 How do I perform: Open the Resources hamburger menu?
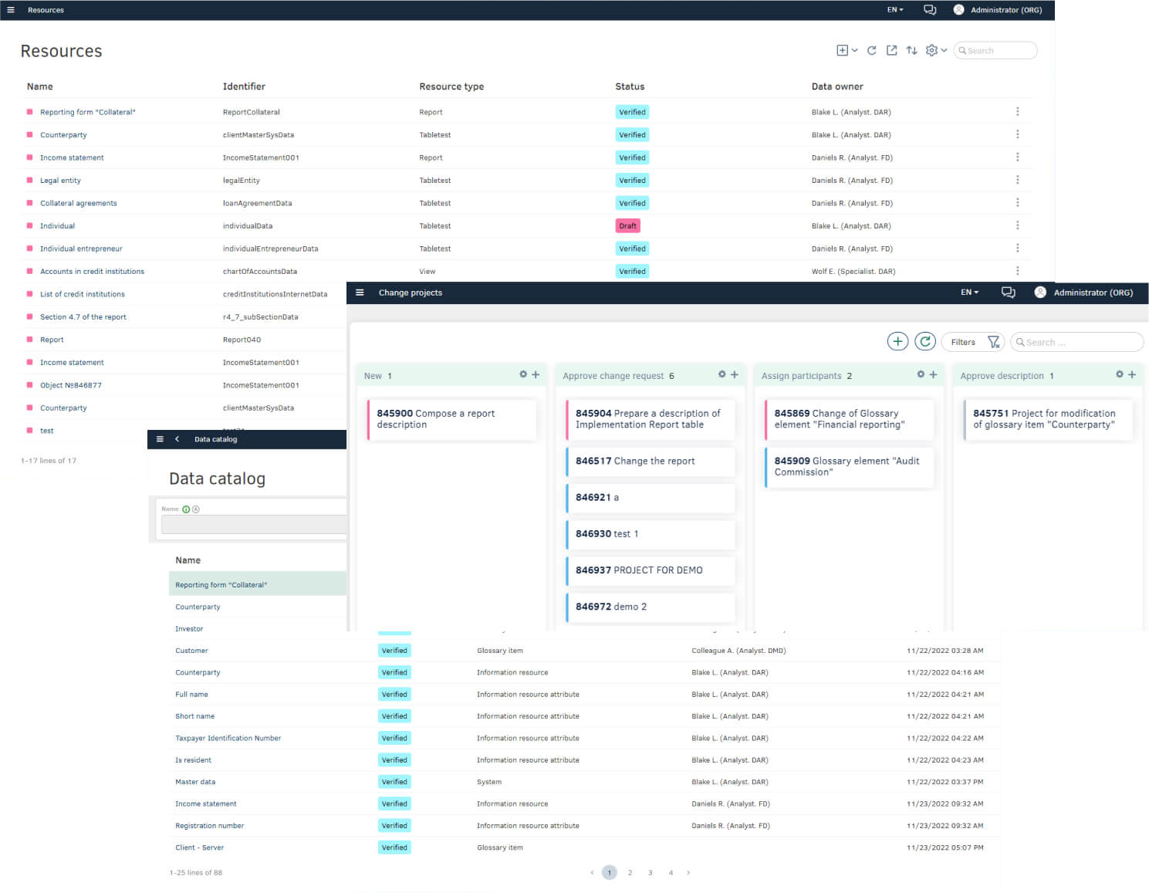click(11, 10)
